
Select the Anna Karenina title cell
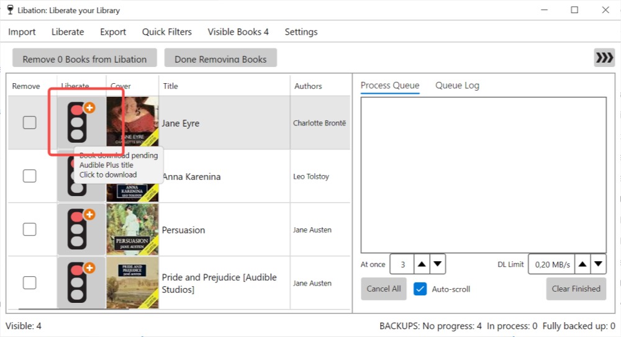click(224, 176)
